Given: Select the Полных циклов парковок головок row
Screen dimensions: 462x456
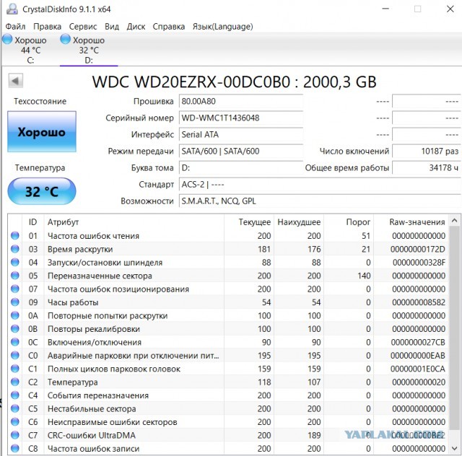Looking at the screenshot, I should [x=228, y=369].
